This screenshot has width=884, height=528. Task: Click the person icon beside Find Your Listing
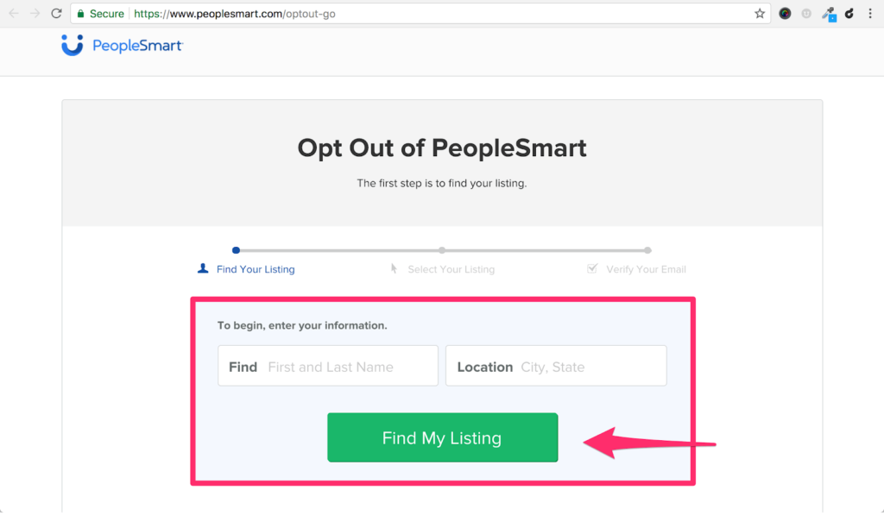click(x=203, y=269)
